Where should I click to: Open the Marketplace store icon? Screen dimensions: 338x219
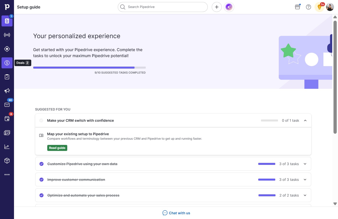click(297, 7)
